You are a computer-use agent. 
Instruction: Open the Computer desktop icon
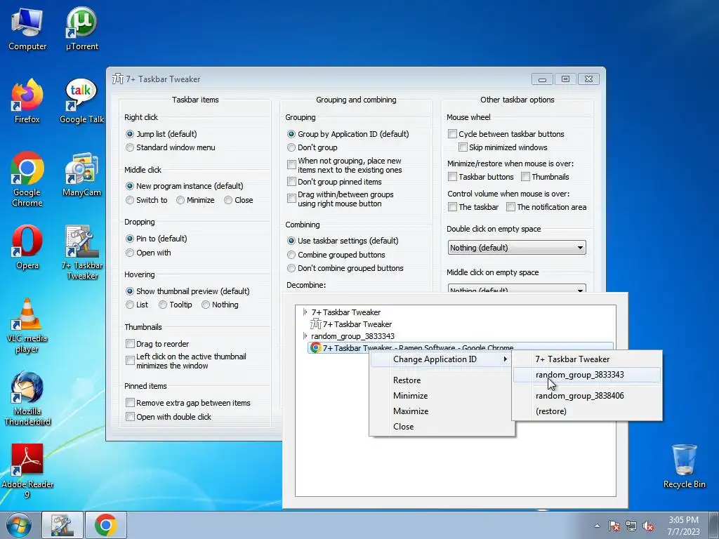(27, 29)
